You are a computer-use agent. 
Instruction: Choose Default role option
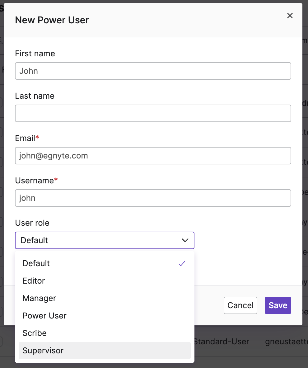coord(105,263)
